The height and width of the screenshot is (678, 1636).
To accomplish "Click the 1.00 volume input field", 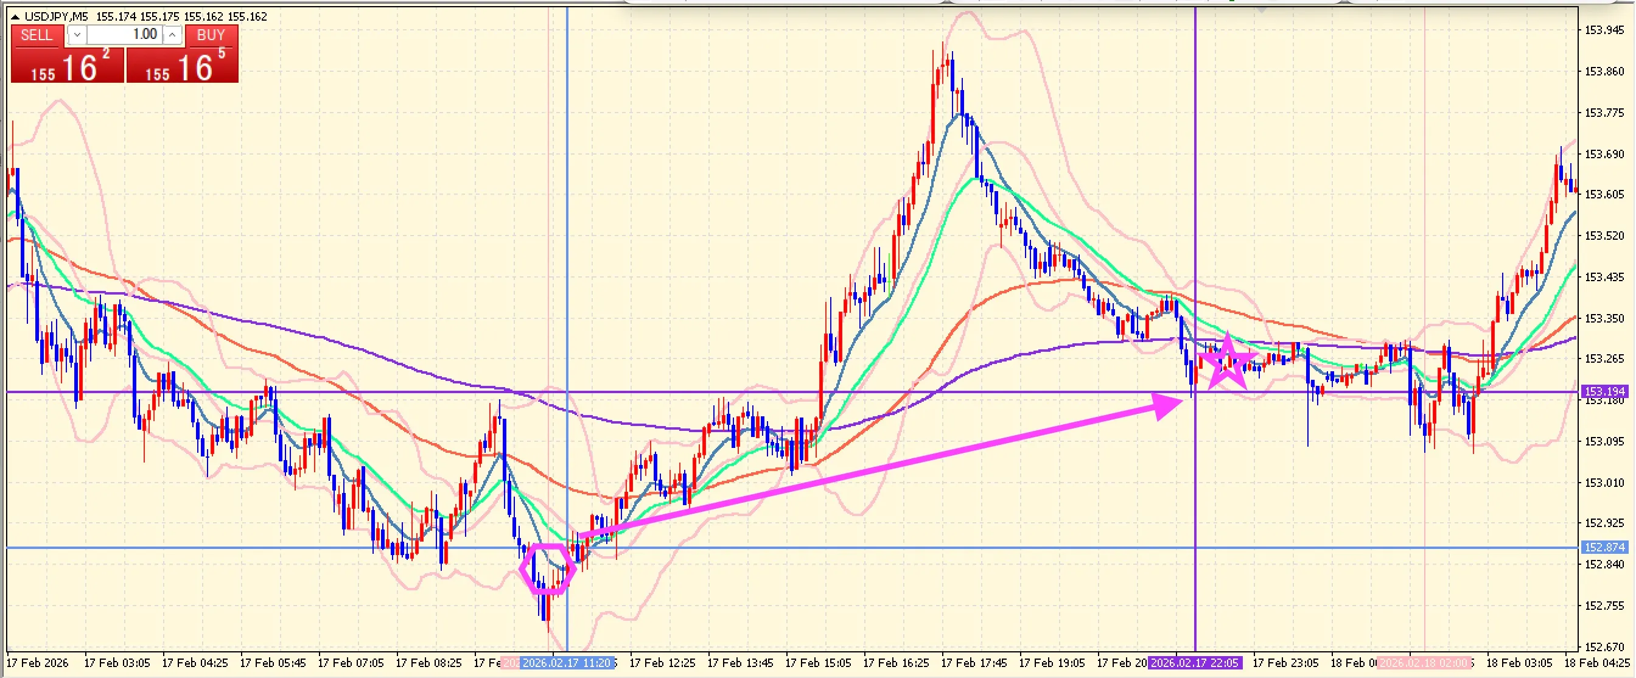I will [127, 35].
